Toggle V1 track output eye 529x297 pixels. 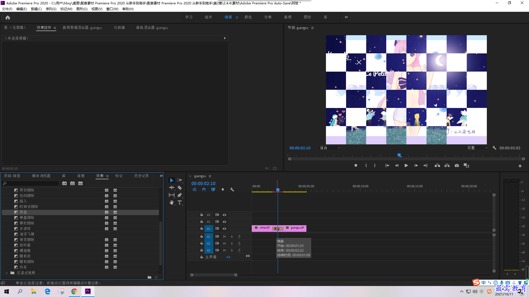click(x=225, y=229)
